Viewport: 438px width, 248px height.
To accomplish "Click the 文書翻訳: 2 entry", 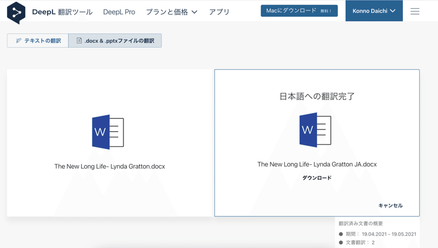I will pos(357,243).
